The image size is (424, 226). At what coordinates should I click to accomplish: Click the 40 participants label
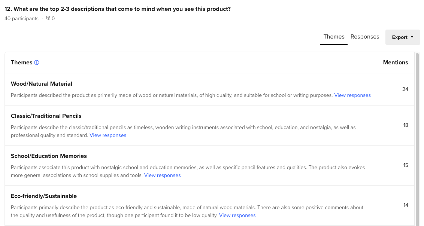point(21,18)
